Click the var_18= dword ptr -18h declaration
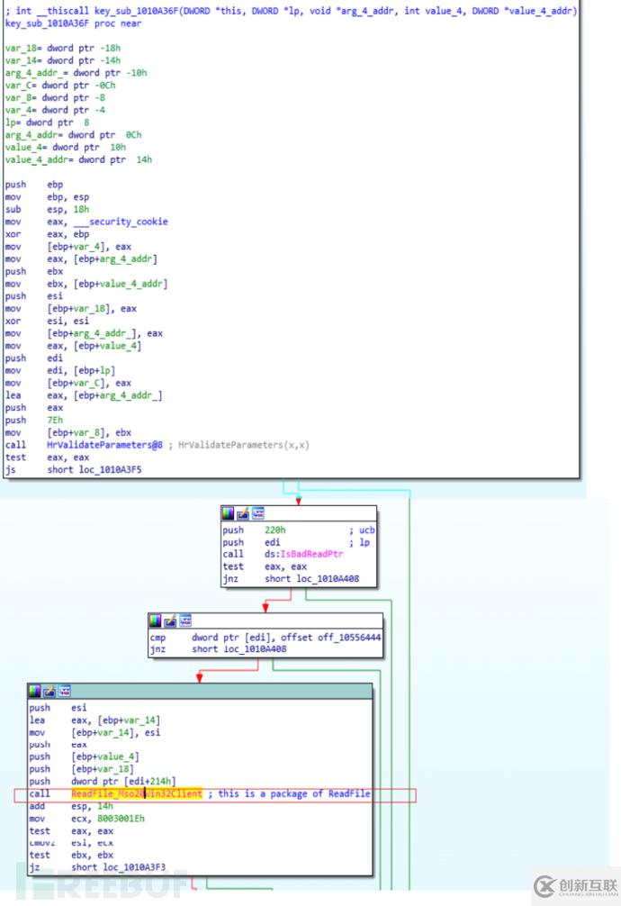621x906 pixels. pos(63,48)
